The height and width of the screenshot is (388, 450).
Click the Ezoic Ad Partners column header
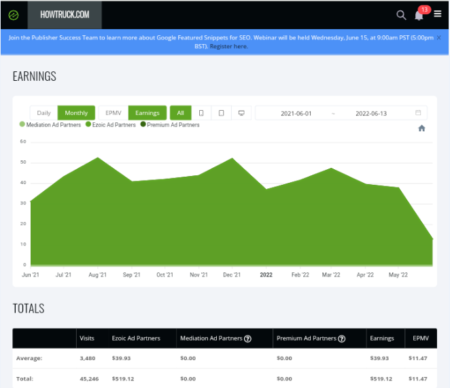136,338
